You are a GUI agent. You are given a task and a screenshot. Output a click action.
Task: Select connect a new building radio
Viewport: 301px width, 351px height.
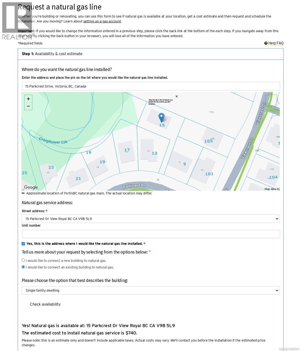pos(23,260)
